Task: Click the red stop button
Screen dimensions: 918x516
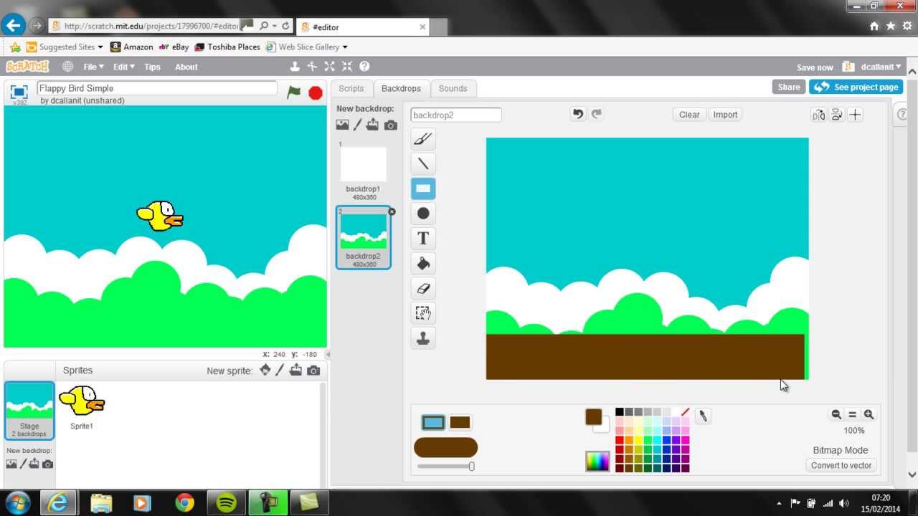Action: tap(315, 92)
